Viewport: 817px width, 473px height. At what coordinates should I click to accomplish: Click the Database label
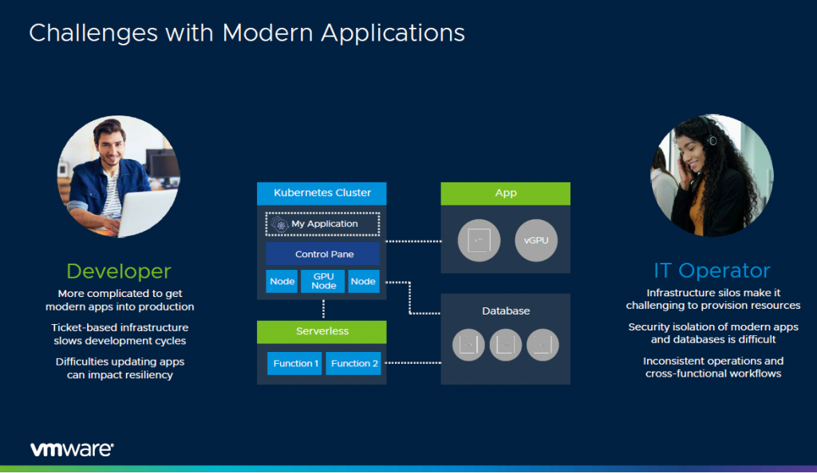tap(506, 311)
